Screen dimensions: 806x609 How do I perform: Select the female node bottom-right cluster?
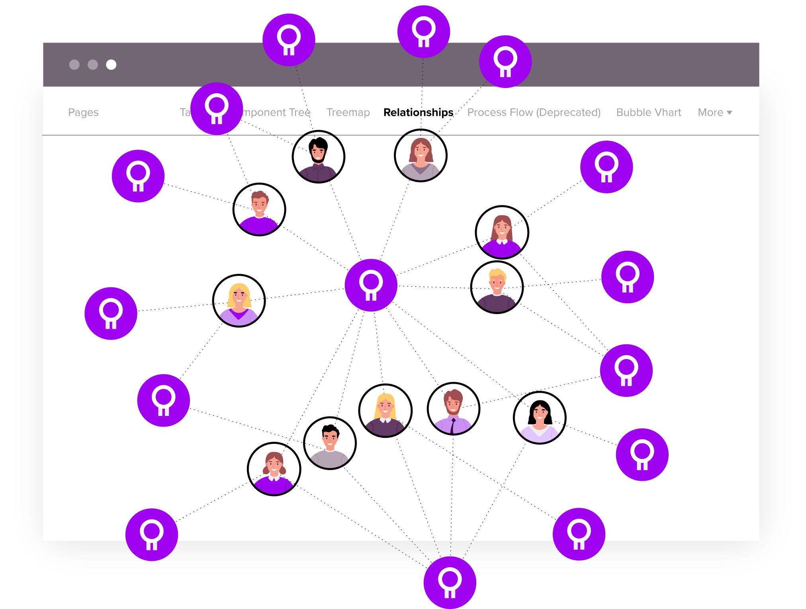pos(540,413)
